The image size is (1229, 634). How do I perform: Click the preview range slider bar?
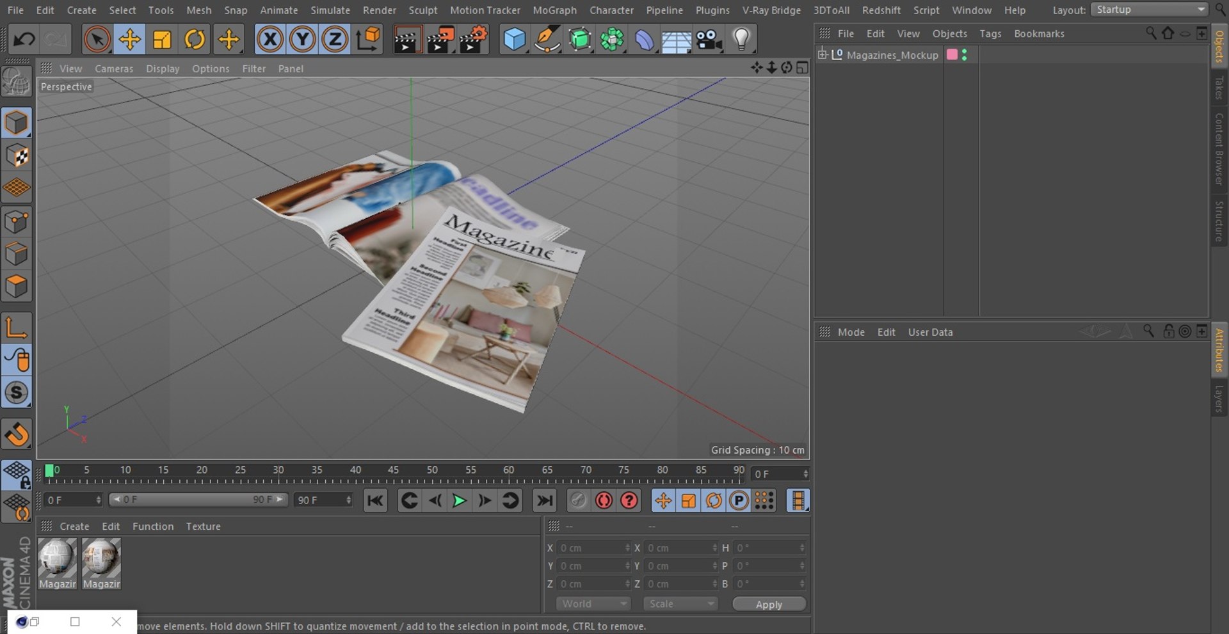(x=198, y=500)
